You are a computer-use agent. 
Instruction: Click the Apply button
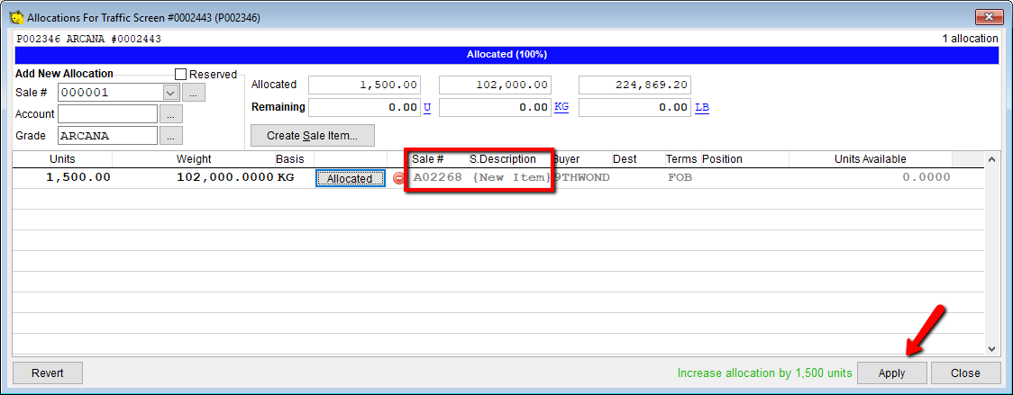[891, 373]
